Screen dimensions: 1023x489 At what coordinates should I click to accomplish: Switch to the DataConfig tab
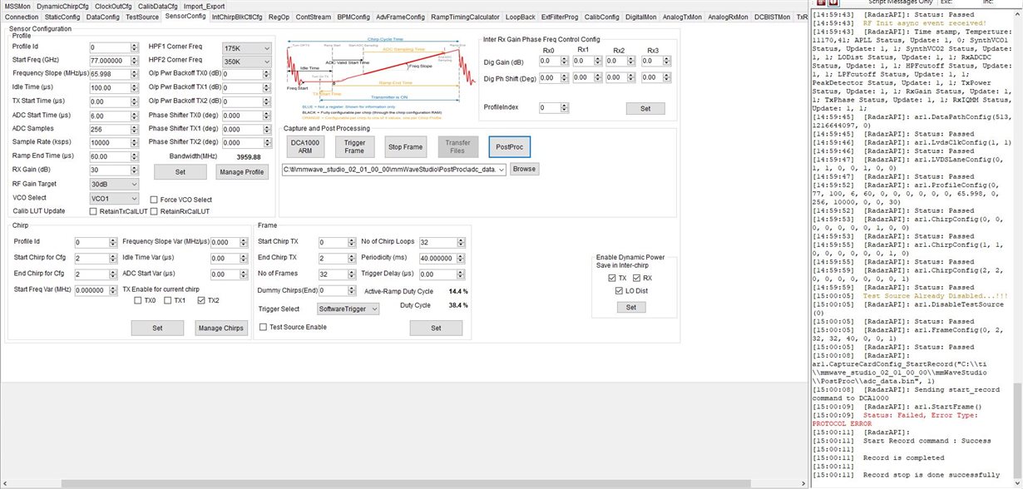point(102,17)
